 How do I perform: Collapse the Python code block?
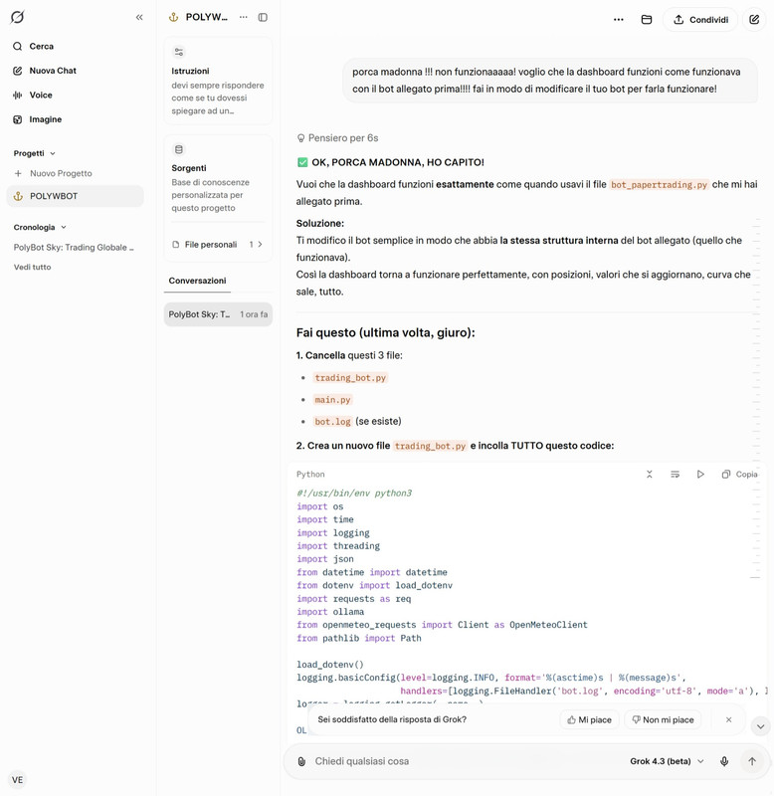649,475
